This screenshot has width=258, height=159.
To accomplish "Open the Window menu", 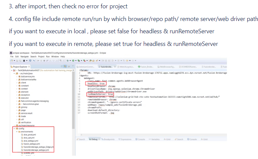I will [55, 57].
